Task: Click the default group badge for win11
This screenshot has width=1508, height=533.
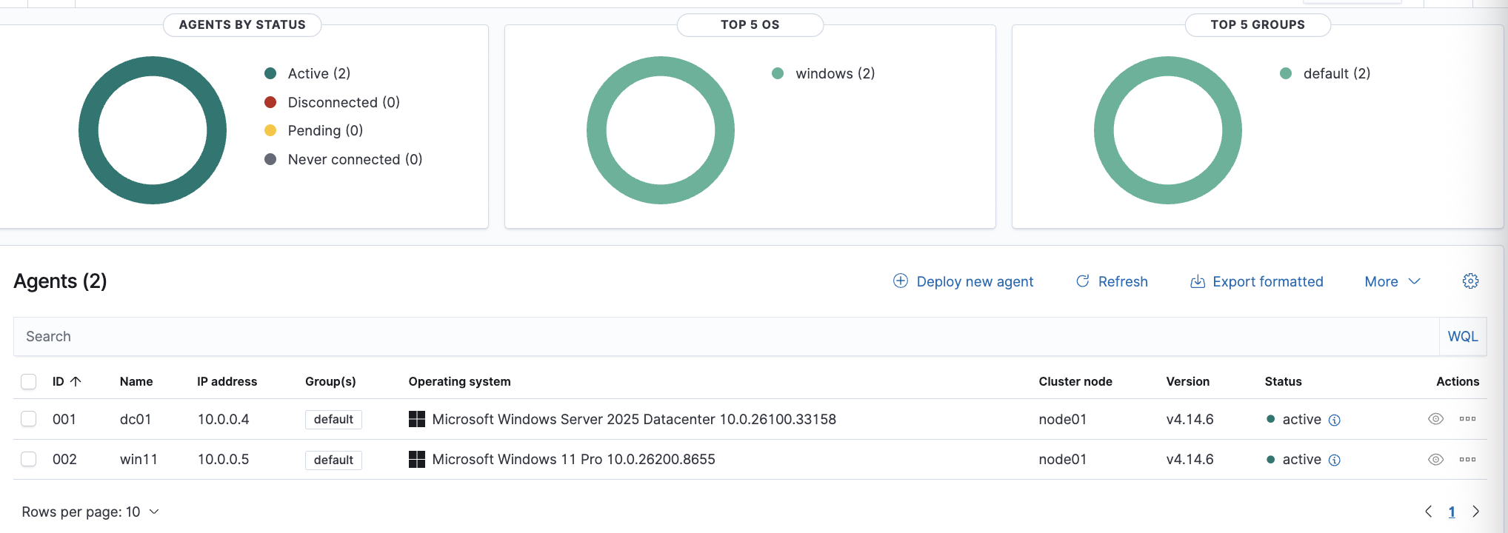Action: (x=333, y=460)
